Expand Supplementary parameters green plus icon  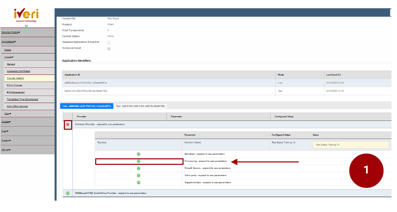pos(139,182)
